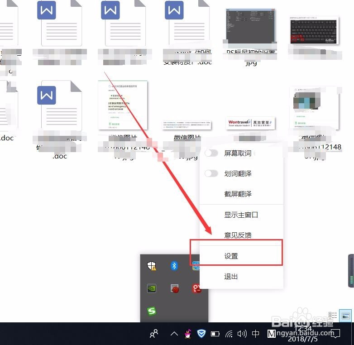The width and height of the screenshot is (354, 345).
Task: Switch to large thumbnails view icon
Action: [x=346, y=316]
